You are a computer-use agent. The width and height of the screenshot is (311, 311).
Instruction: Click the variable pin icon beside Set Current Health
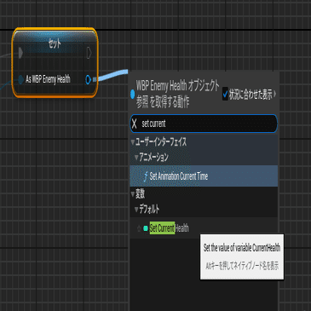pyautogui.click(x=146, y=228)
